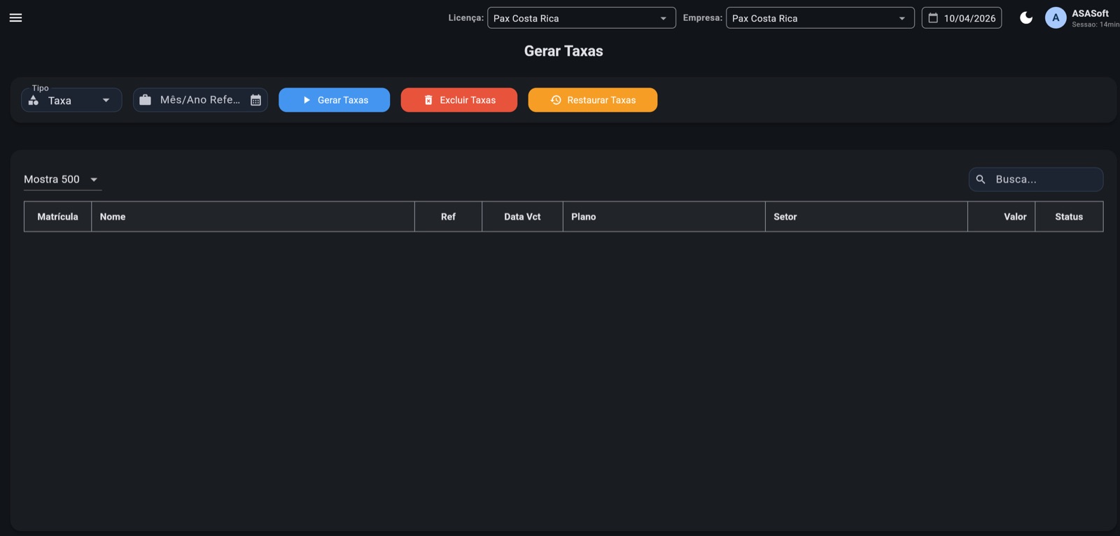1120x536 pixels.
Task: Sort by Nome column header
Action: click(x=113, y=217)
